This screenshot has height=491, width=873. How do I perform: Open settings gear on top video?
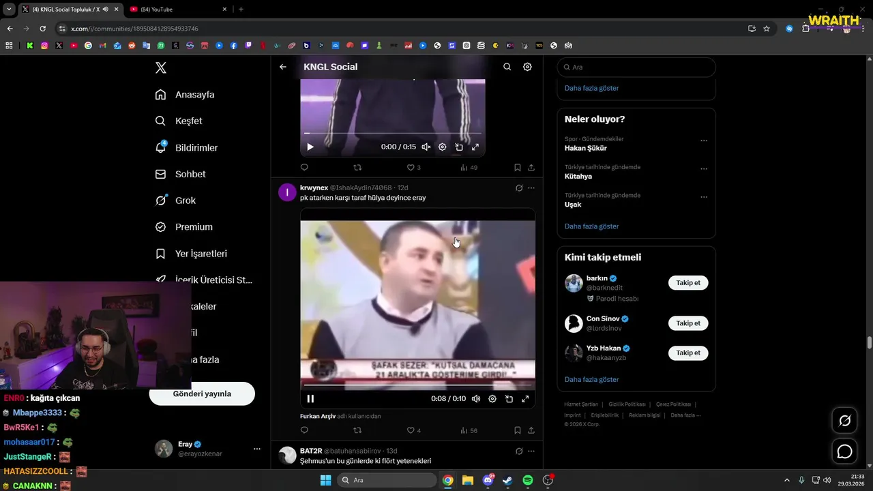(x=442, y=147)
